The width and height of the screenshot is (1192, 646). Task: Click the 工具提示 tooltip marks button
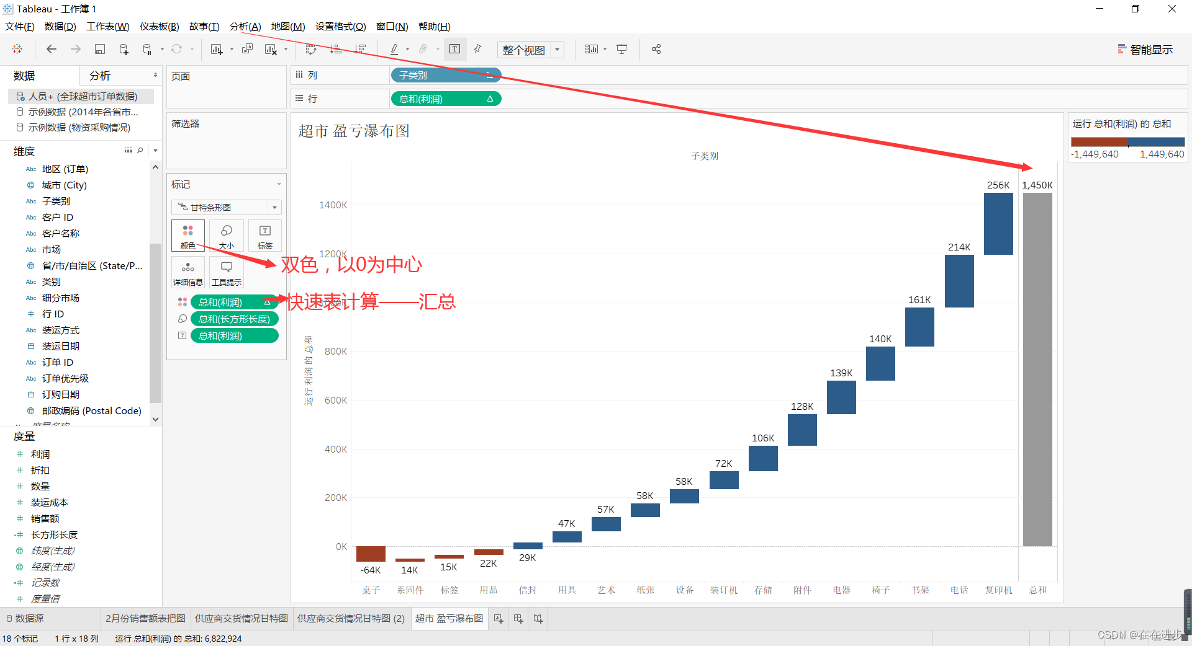227,273
